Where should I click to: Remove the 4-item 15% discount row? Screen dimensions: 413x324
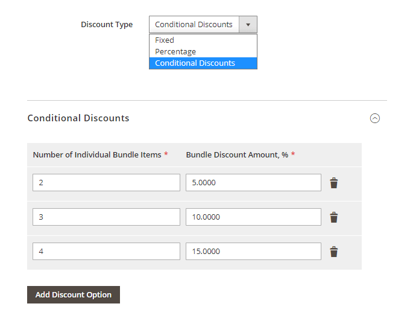[x=333, y=252]
